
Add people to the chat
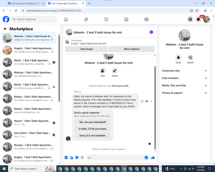pyautogui.click(x=103, y=71)
